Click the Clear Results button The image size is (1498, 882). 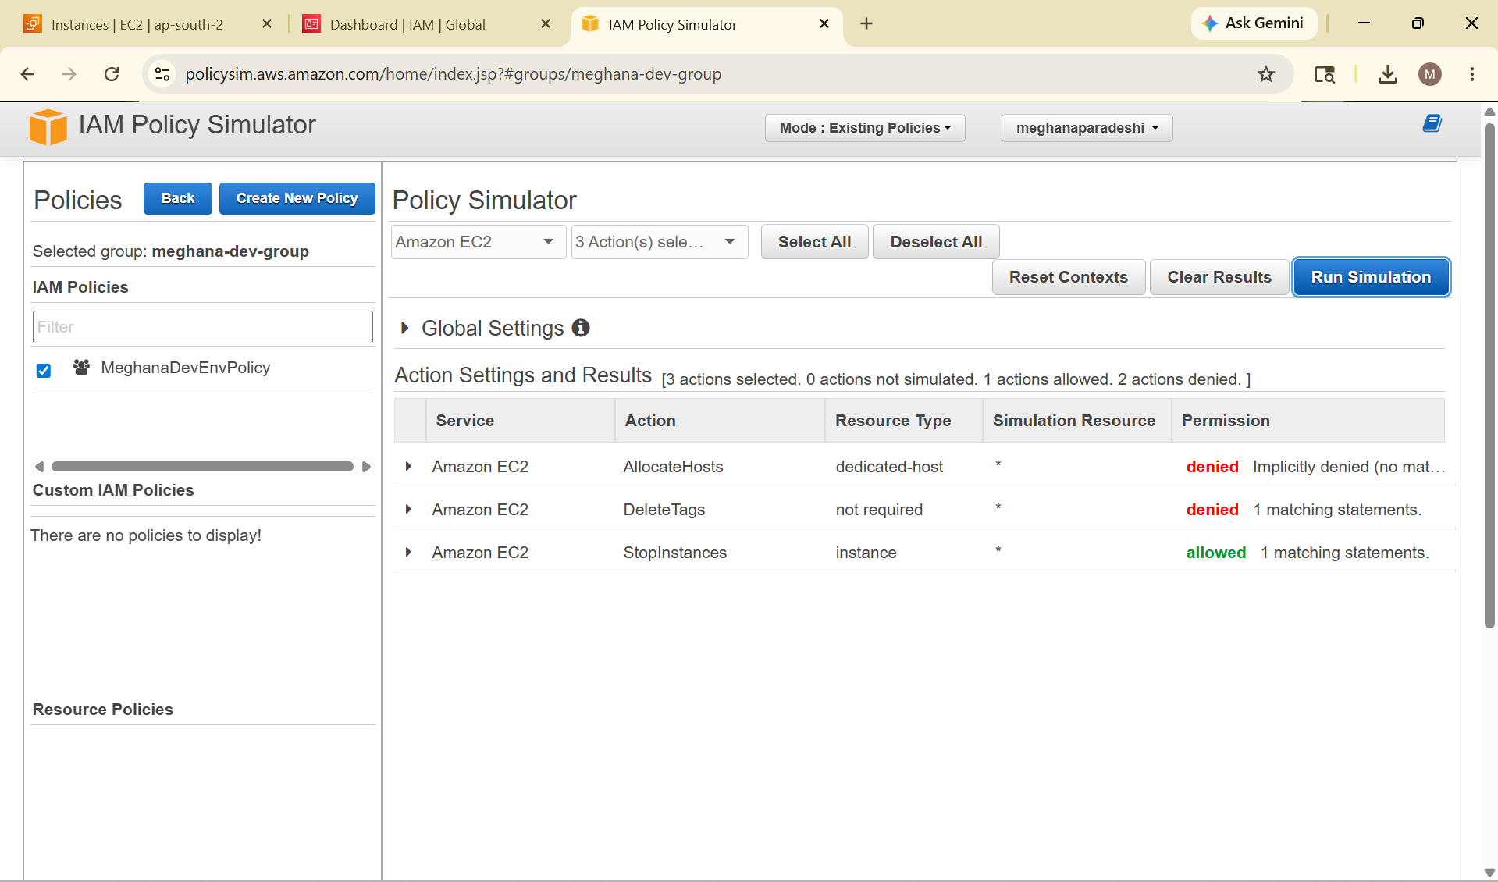[x=1219, y=277]
